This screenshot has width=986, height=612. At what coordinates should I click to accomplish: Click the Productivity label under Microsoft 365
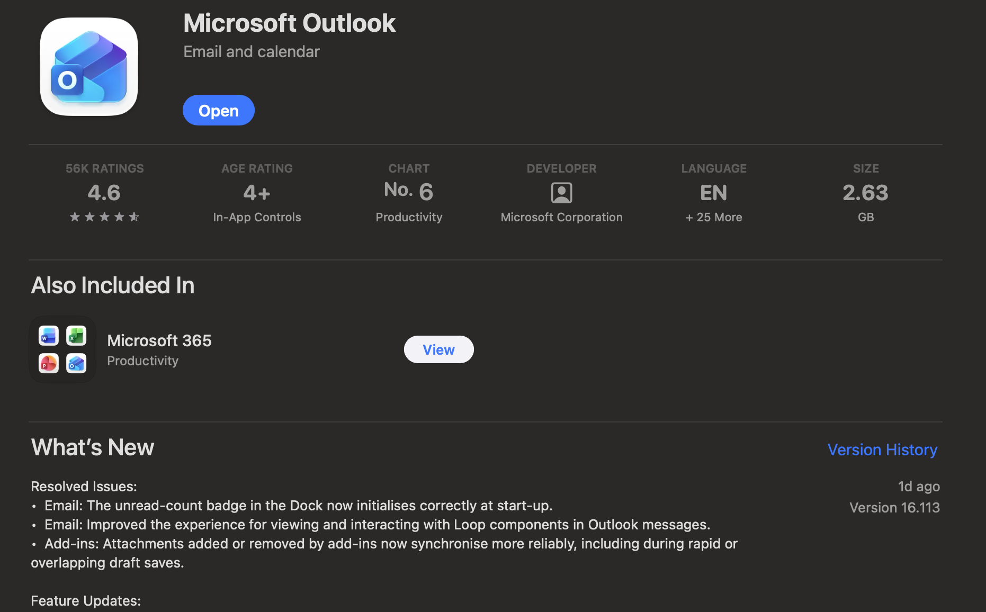point(143,361)
